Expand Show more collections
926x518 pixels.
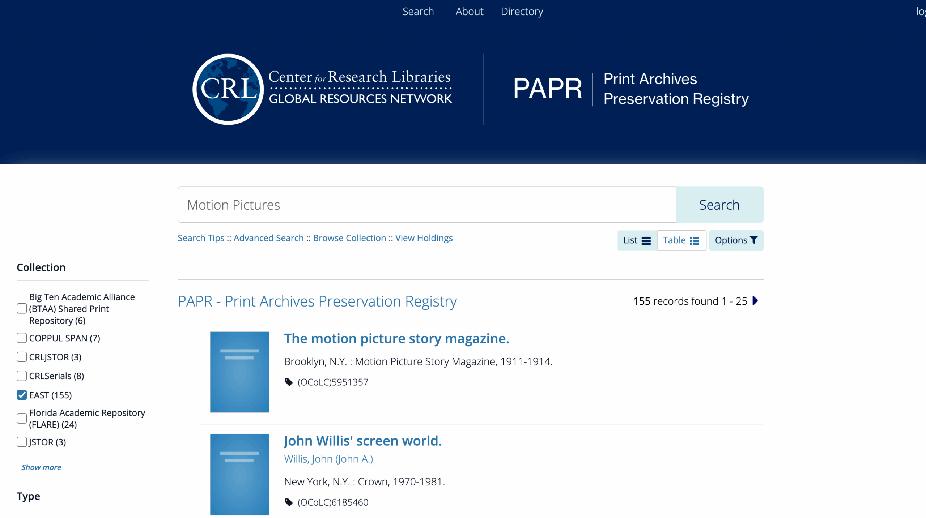coord(41,467)
